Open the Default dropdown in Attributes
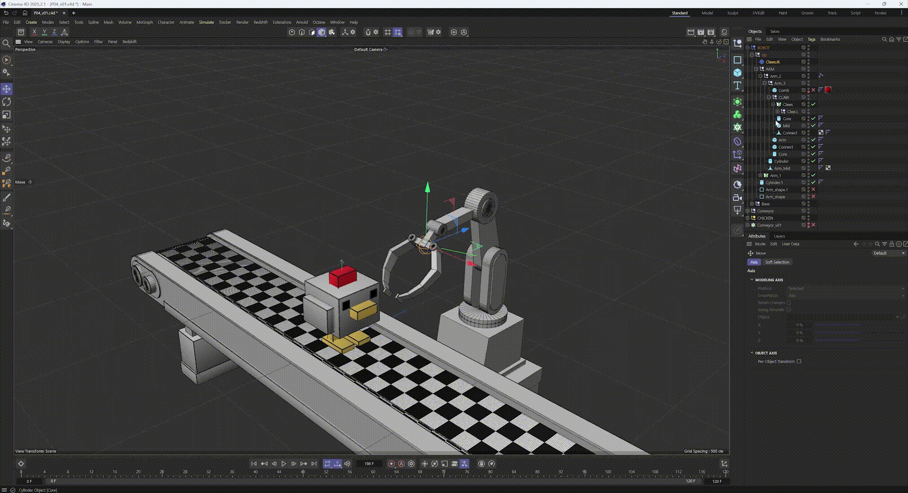The image size is (908, 493). (x=889, y=253)
